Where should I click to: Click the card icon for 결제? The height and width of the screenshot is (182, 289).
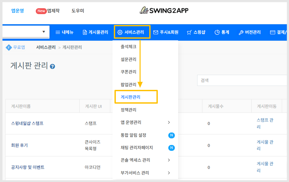coord(272,32)
